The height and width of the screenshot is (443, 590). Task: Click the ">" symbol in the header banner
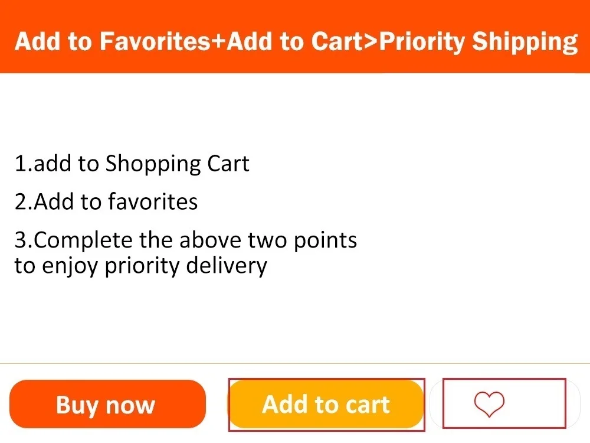pos(372,42)
